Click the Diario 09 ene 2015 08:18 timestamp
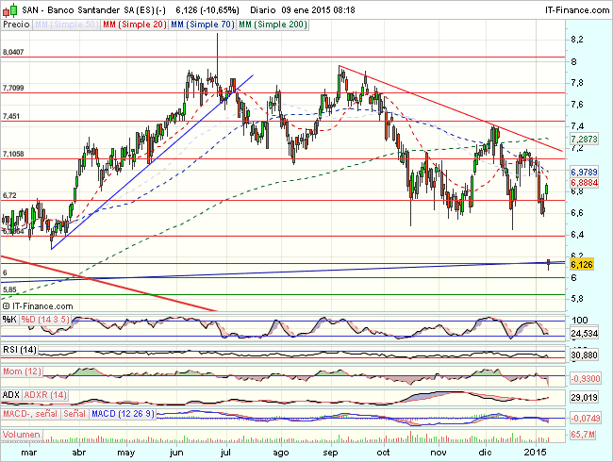 tap(302, 9)
